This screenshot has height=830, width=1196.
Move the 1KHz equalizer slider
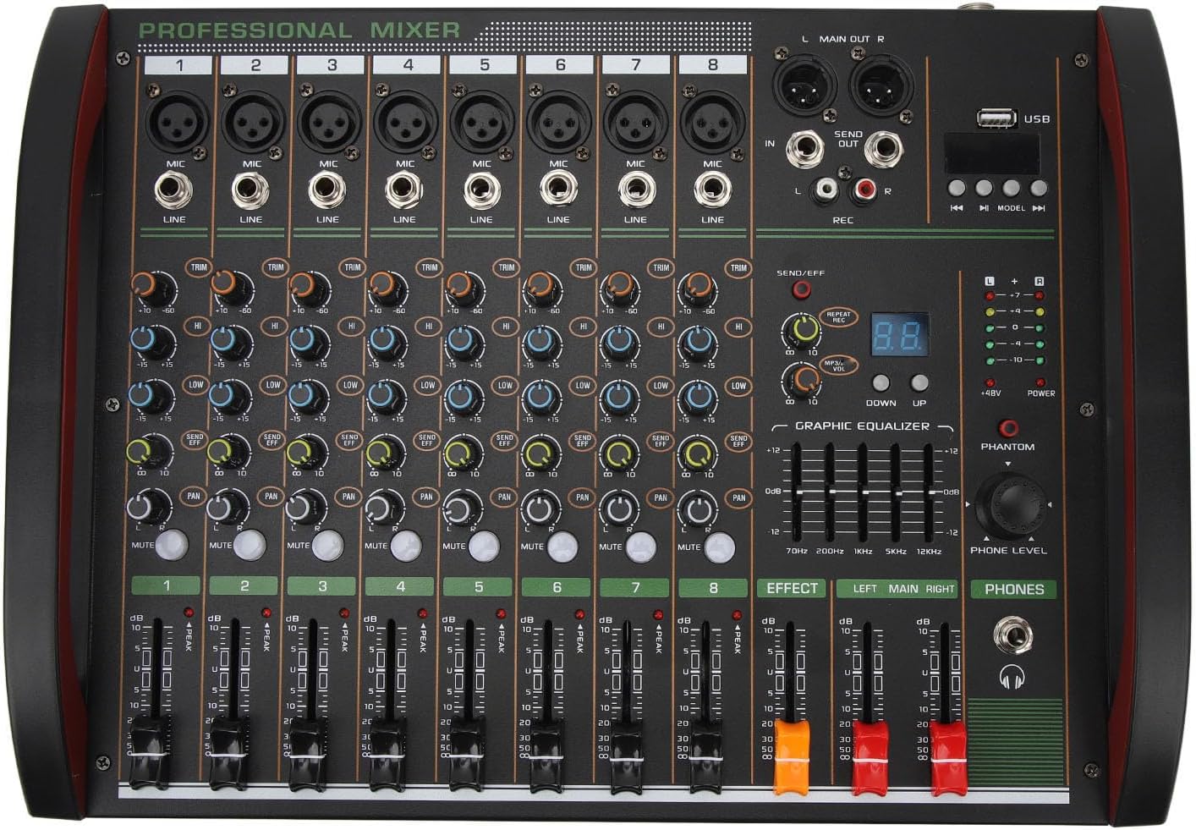click(867, 491)
